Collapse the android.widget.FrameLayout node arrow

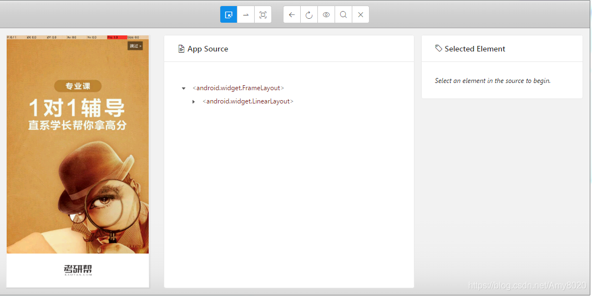point(184,89)
